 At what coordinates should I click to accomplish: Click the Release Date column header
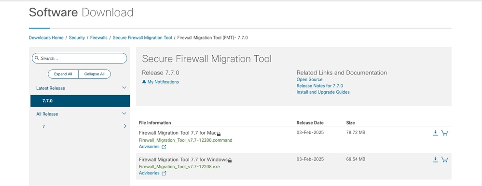pos(310,123)
